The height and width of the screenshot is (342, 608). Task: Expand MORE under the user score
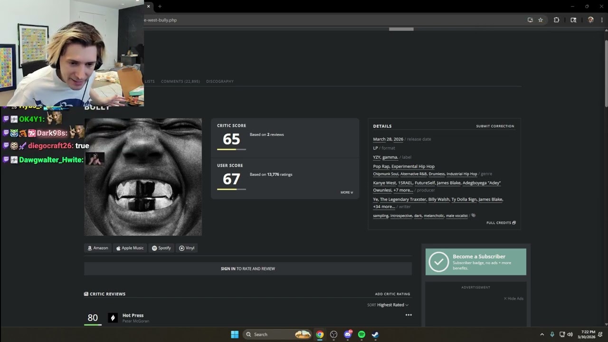[347, 192]
